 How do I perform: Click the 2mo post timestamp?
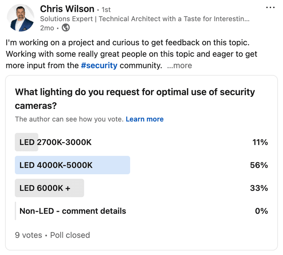click(x=47, y=28)
